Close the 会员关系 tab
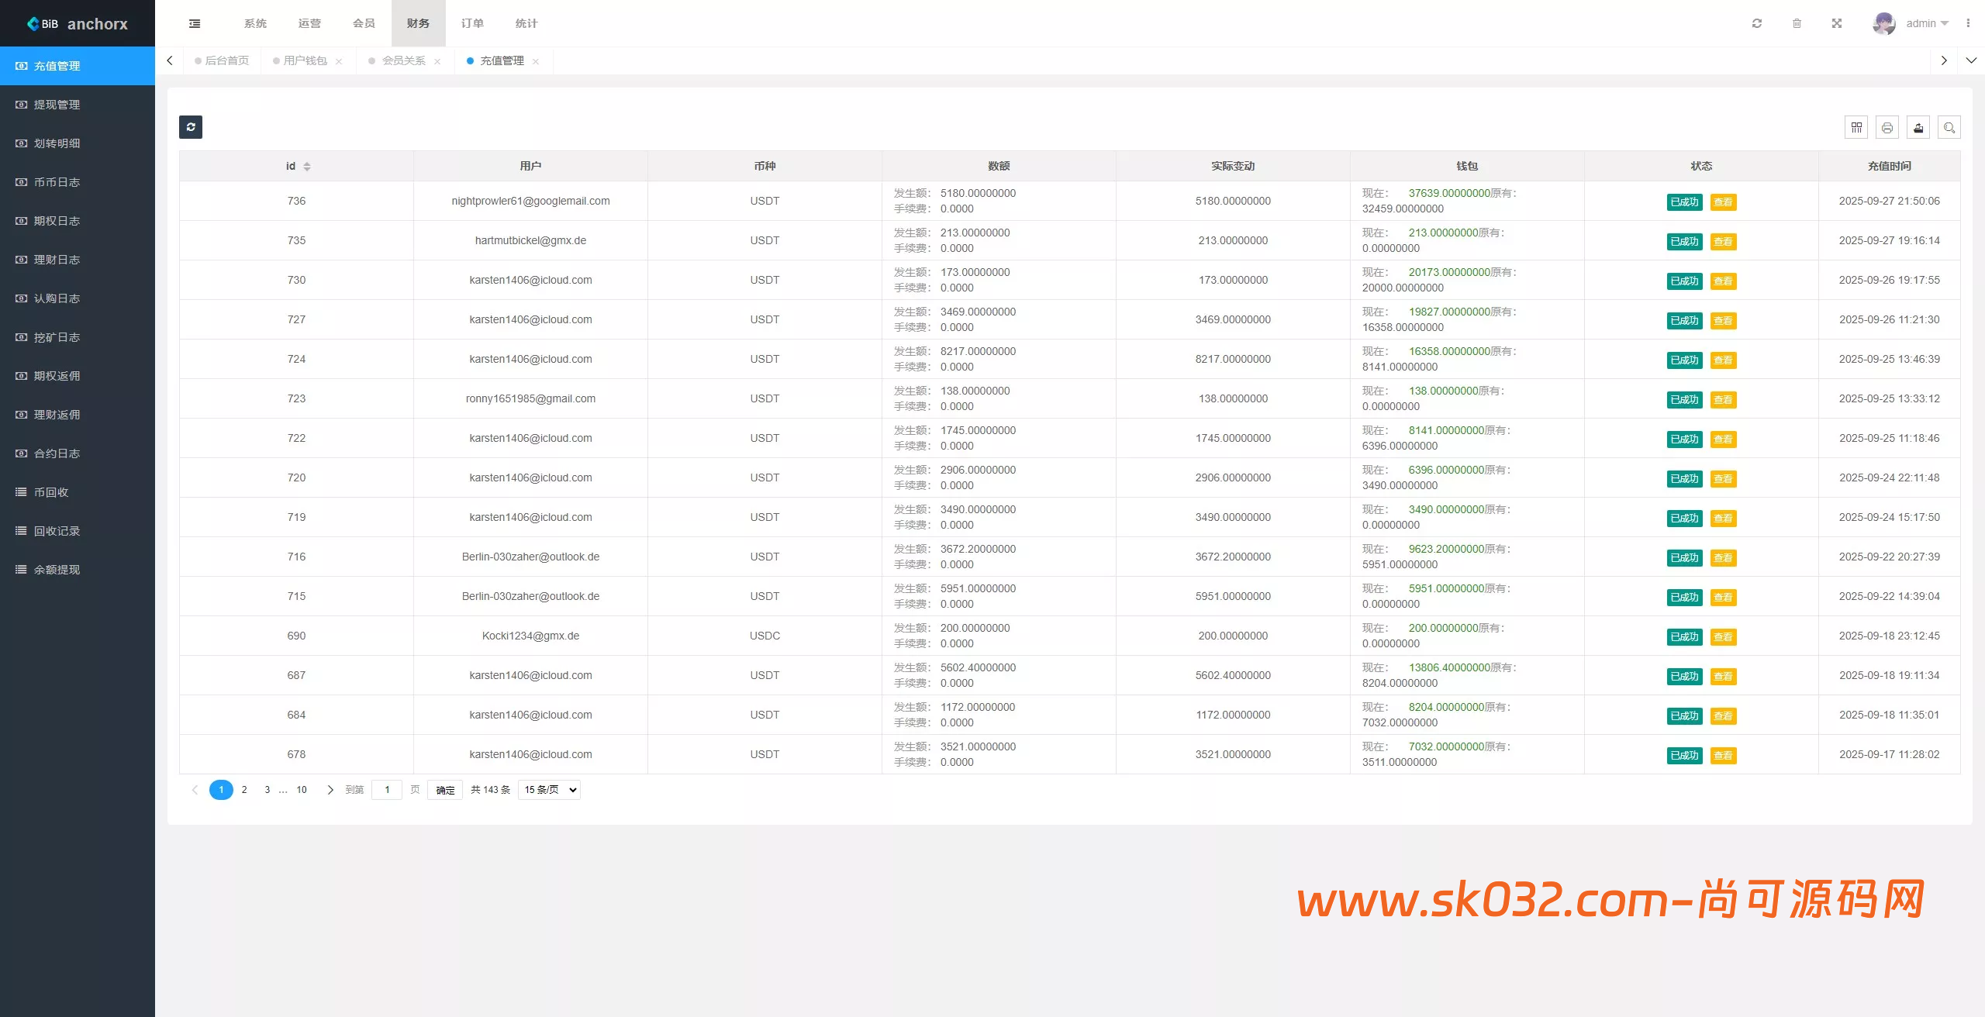 [x=437, y=61]
